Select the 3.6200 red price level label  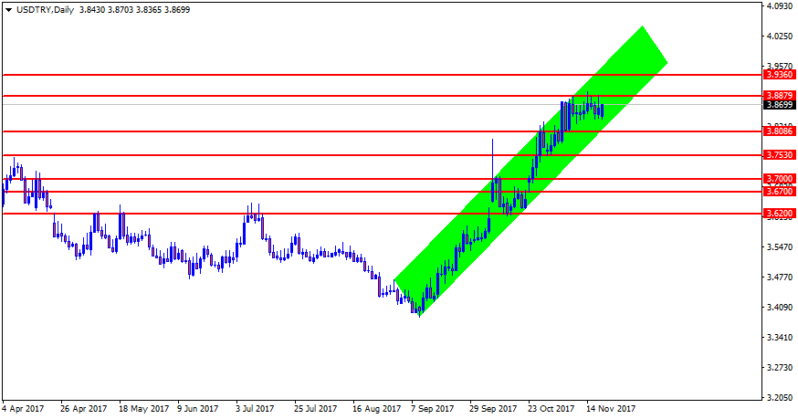779,214
